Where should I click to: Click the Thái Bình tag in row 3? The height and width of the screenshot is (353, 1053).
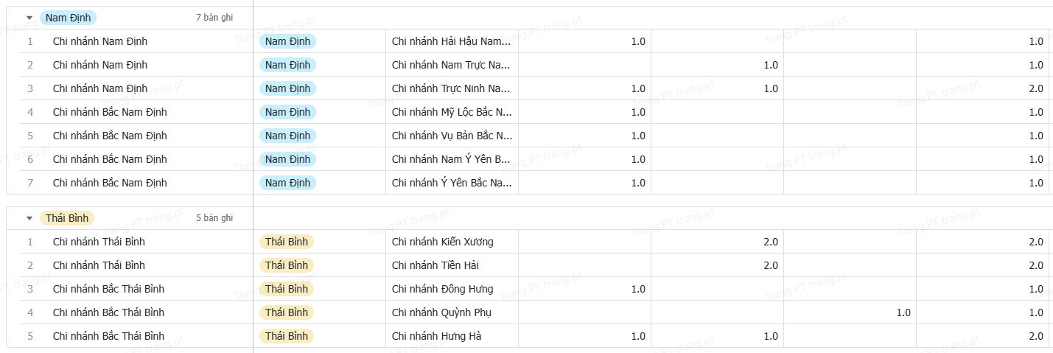[287, 289]
